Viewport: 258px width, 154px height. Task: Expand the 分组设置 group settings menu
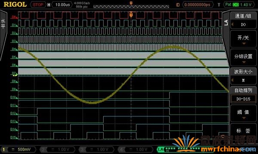tap(243, 58)
